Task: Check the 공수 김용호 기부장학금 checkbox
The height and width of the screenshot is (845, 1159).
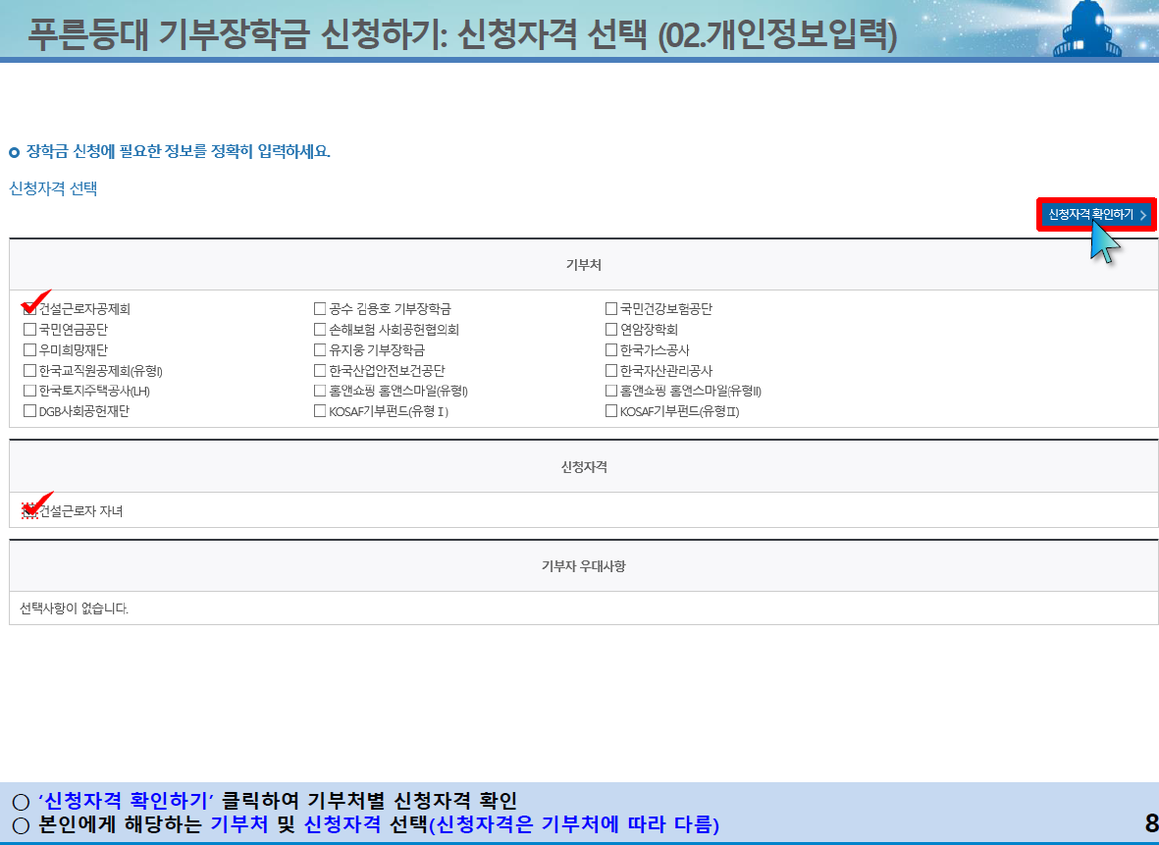Action: tap(319, 307)
